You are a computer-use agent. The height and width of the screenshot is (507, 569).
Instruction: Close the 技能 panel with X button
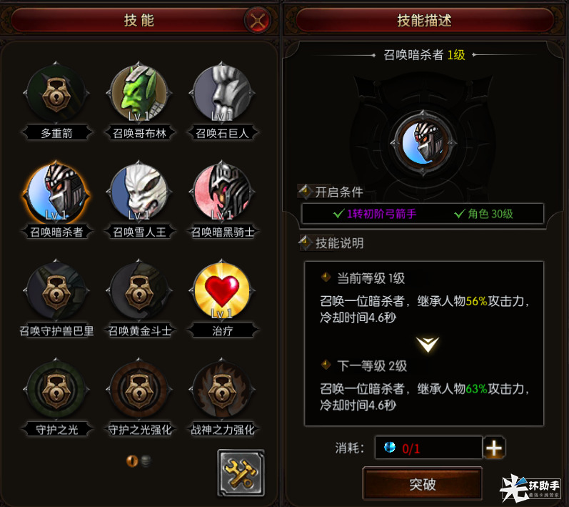pyautogui.click(x=258, y=20)
